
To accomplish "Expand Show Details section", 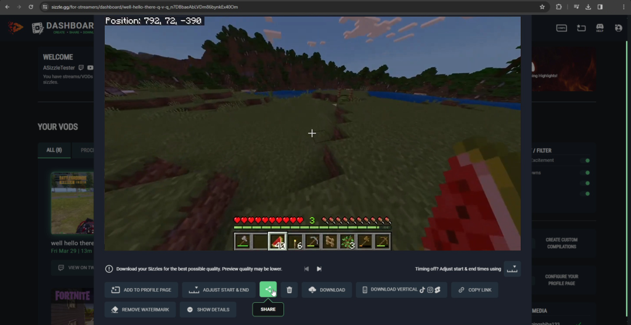I will point(208,310).
